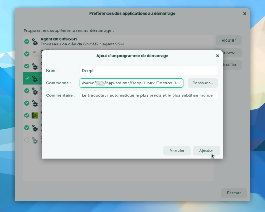Viewport: 265px width, 212px height.
Task: Enable the unchecked checkbox in the last row
Action: tap(27, 140)
